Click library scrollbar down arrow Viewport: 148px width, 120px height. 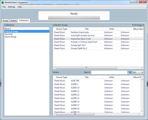pos(142,111)
